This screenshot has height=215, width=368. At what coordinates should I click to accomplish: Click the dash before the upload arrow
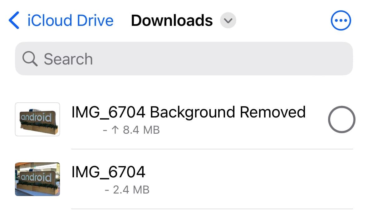[105, 130]
